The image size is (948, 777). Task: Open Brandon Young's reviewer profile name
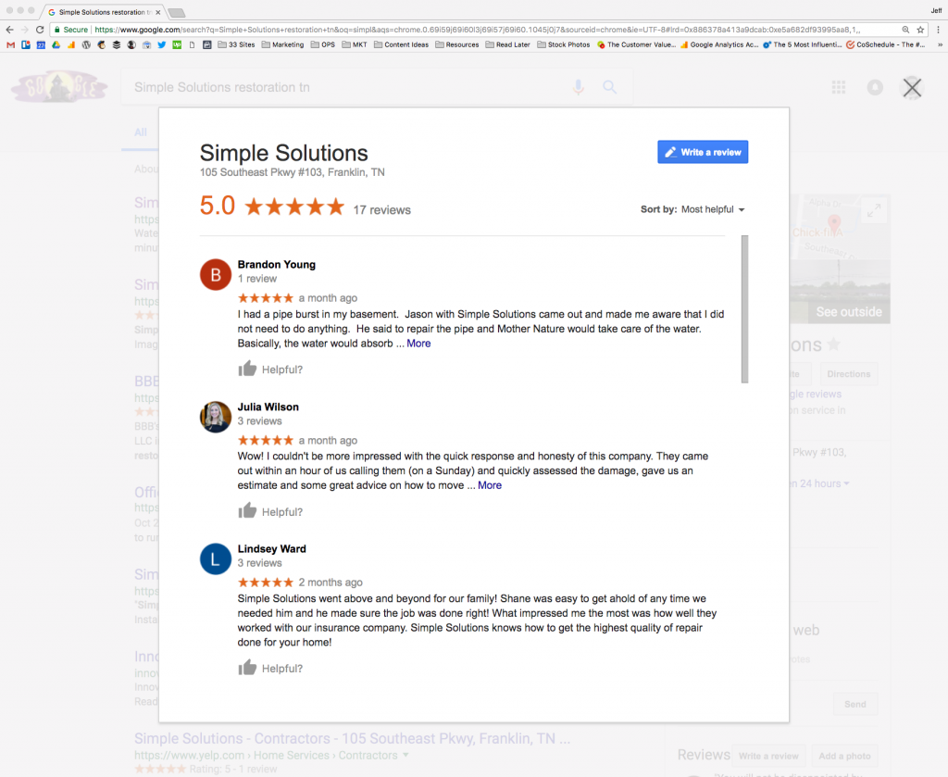coord(276,264)
